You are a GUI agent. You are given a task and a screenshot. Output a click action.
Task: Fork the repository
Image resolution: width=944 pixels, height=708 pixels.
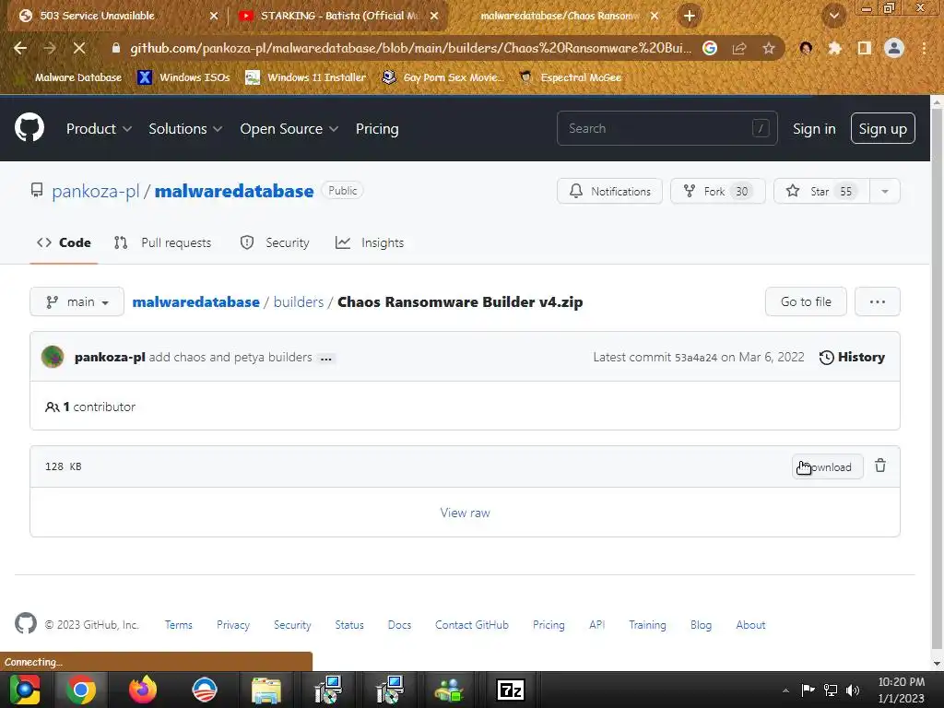(717, 192)
